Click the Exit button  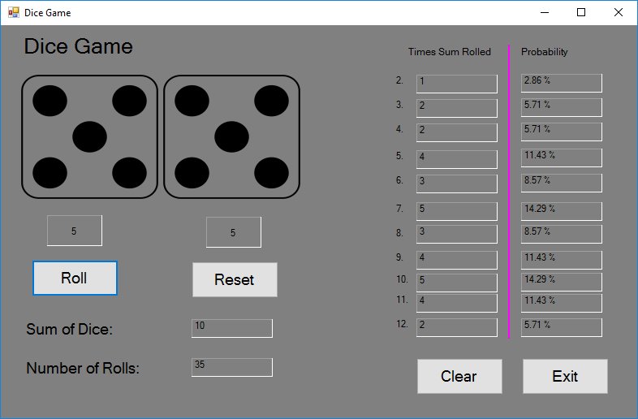pos(565,376)
